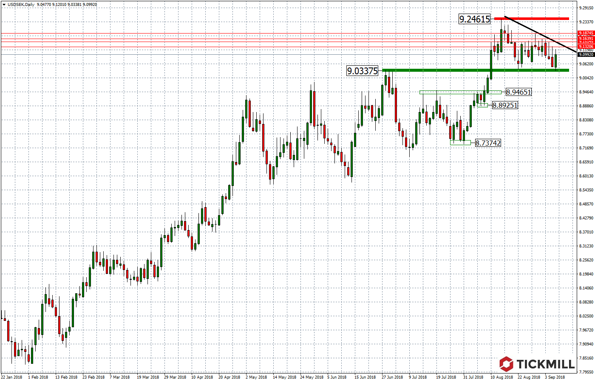The image size is (595, 382).
Task: Select the 9.03375 price label box
Action: pos(363,71)
